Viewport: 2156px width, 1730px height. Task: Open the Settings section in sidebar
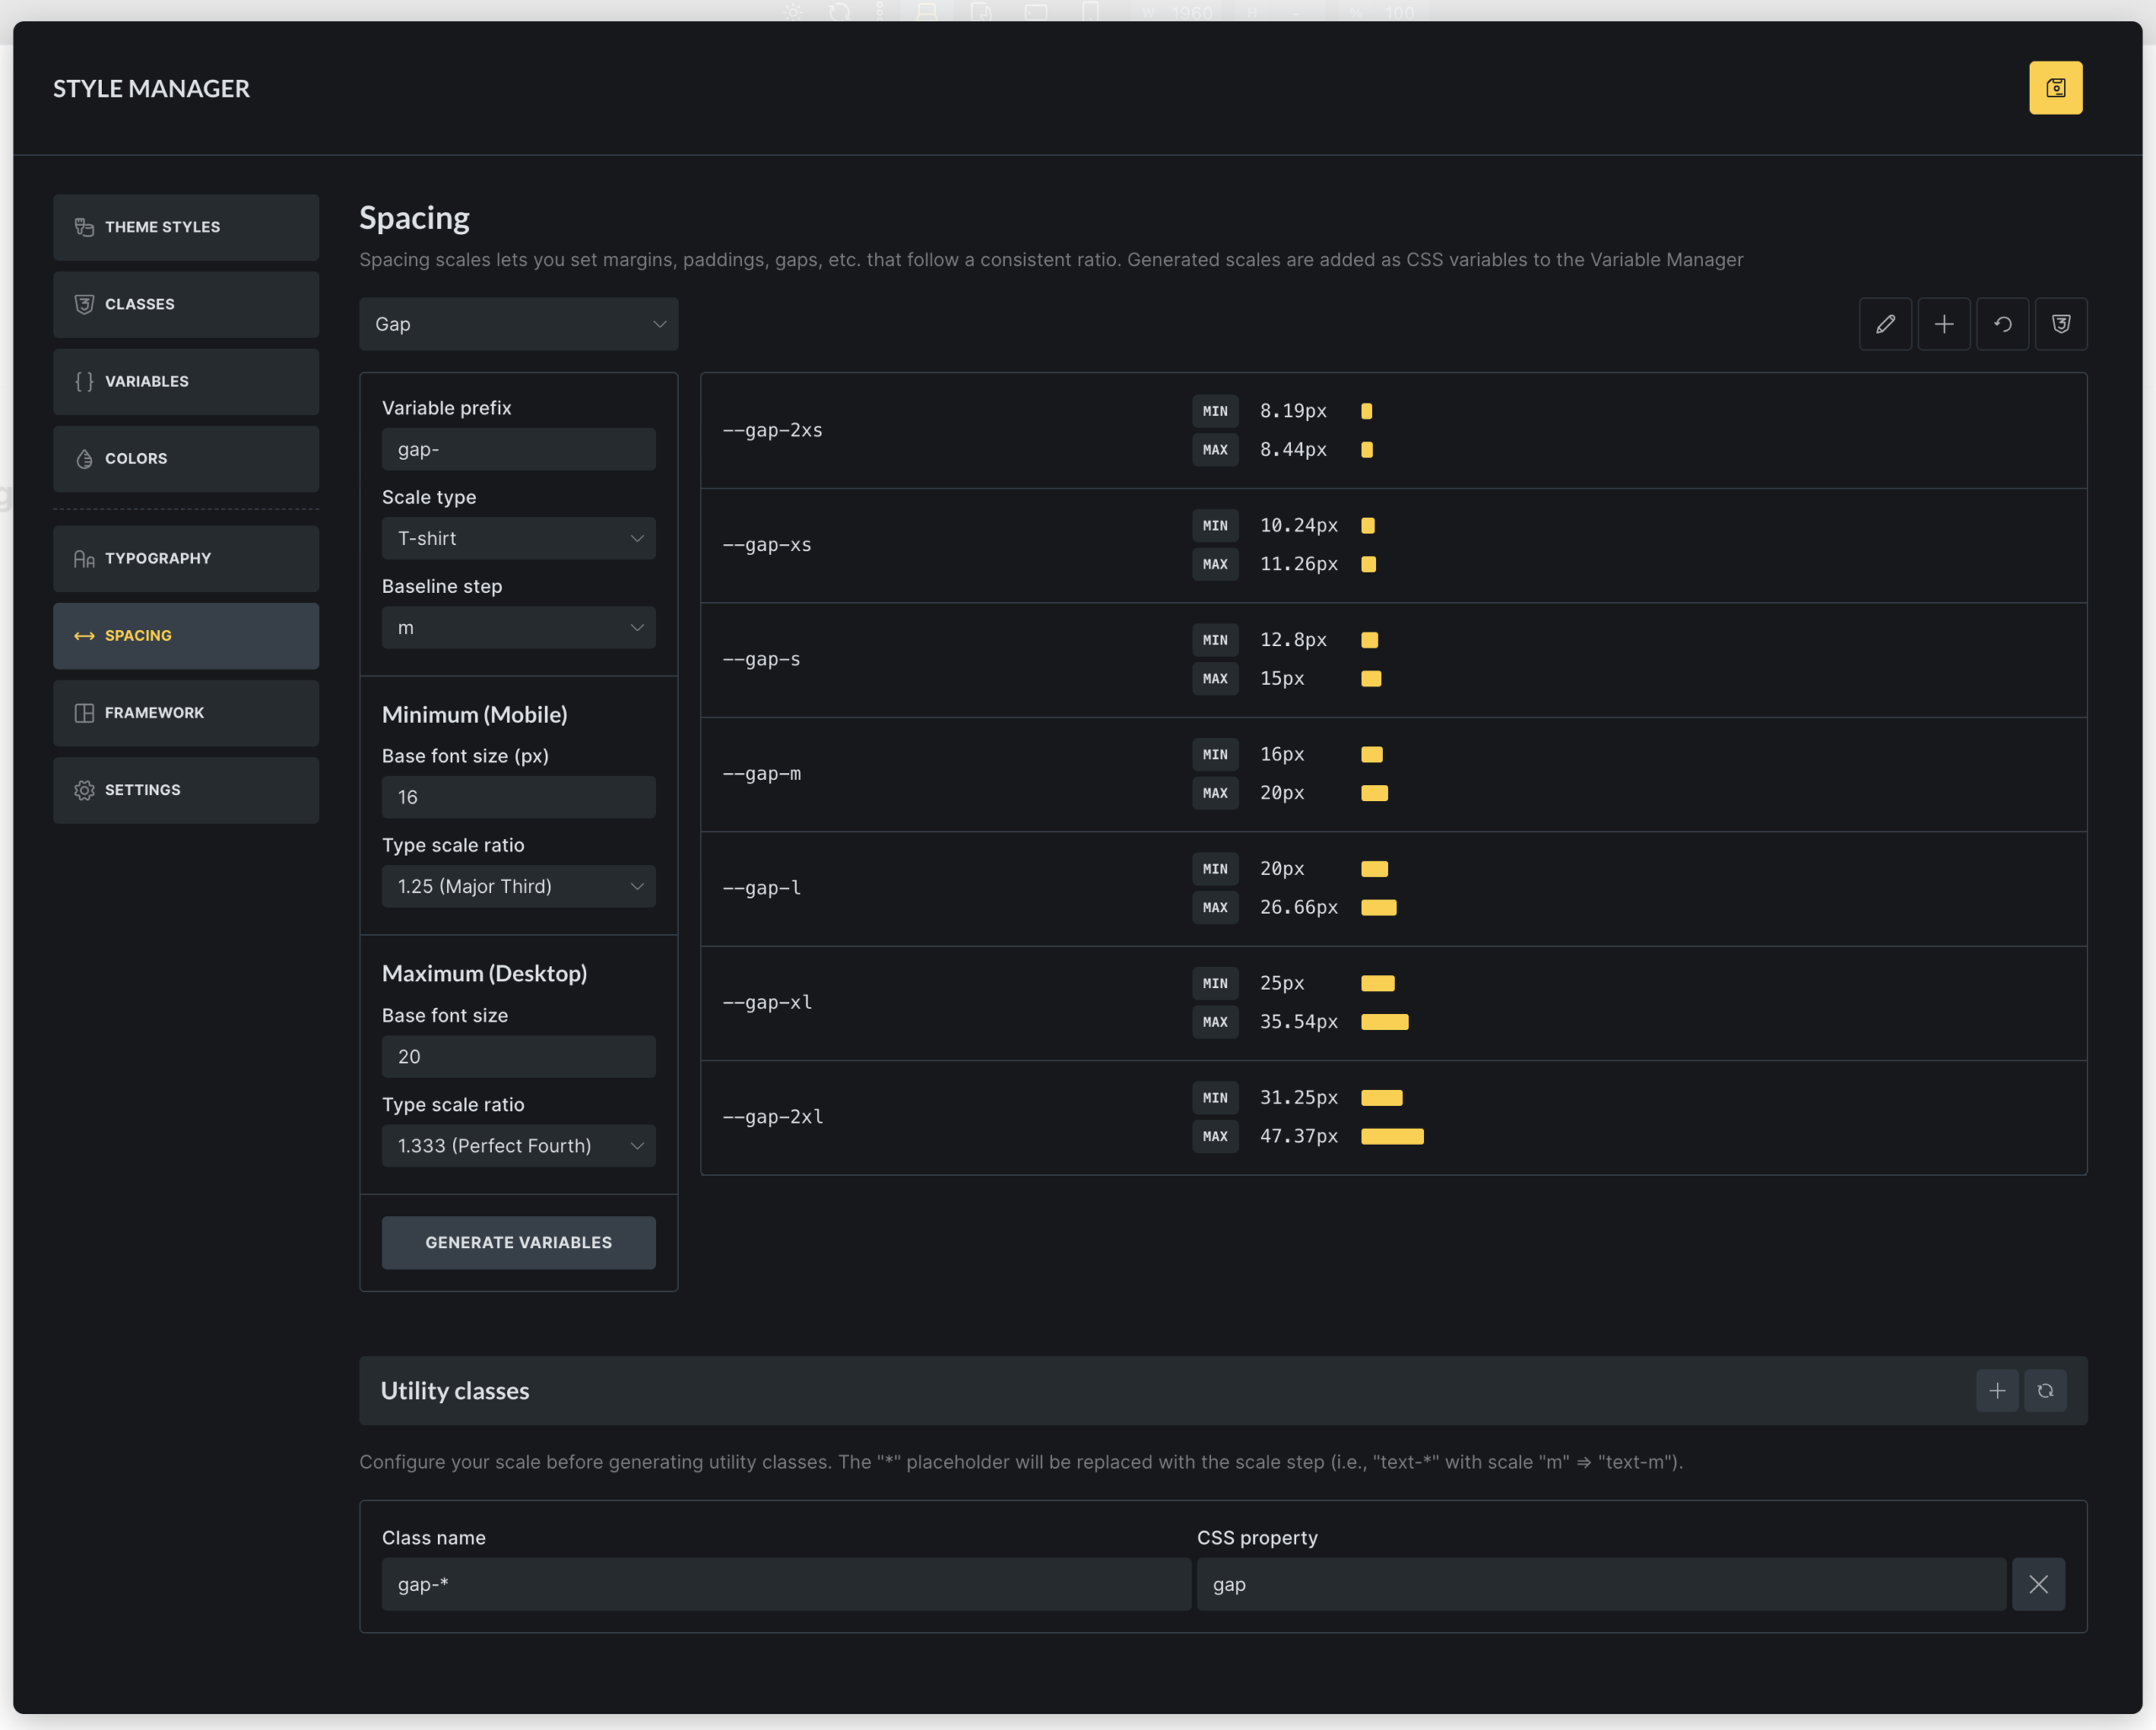click(x=186, y=790)
